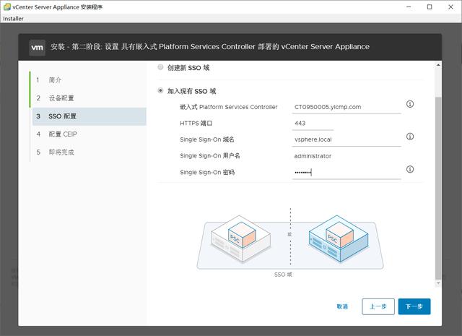Click the Single Sign-On password field

tap(346, 172)
